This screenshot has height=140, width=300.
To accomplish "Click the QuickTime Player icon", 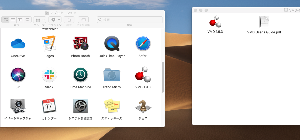I will [x=112, y=43].
